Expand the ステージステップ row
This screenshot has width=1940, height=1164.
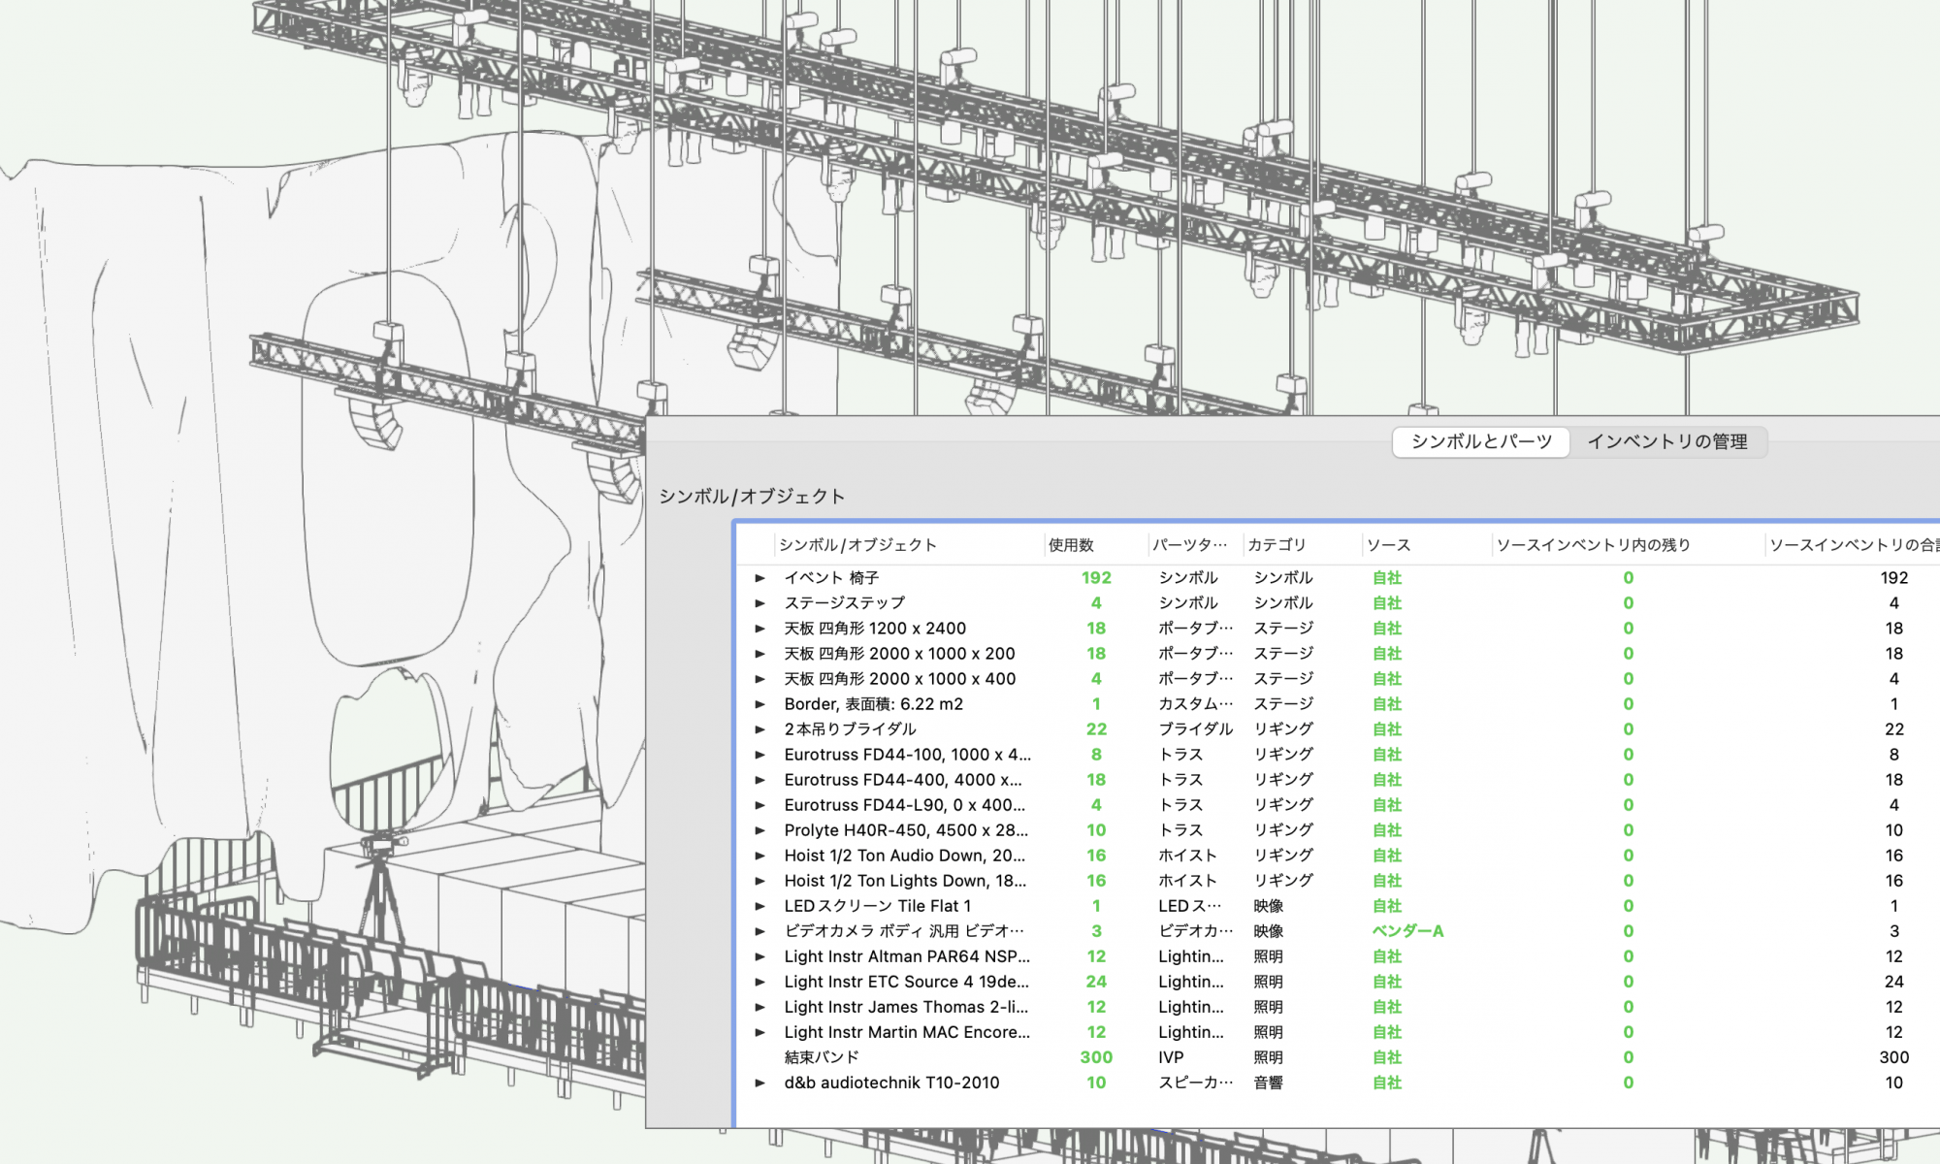tap(760, 603)
